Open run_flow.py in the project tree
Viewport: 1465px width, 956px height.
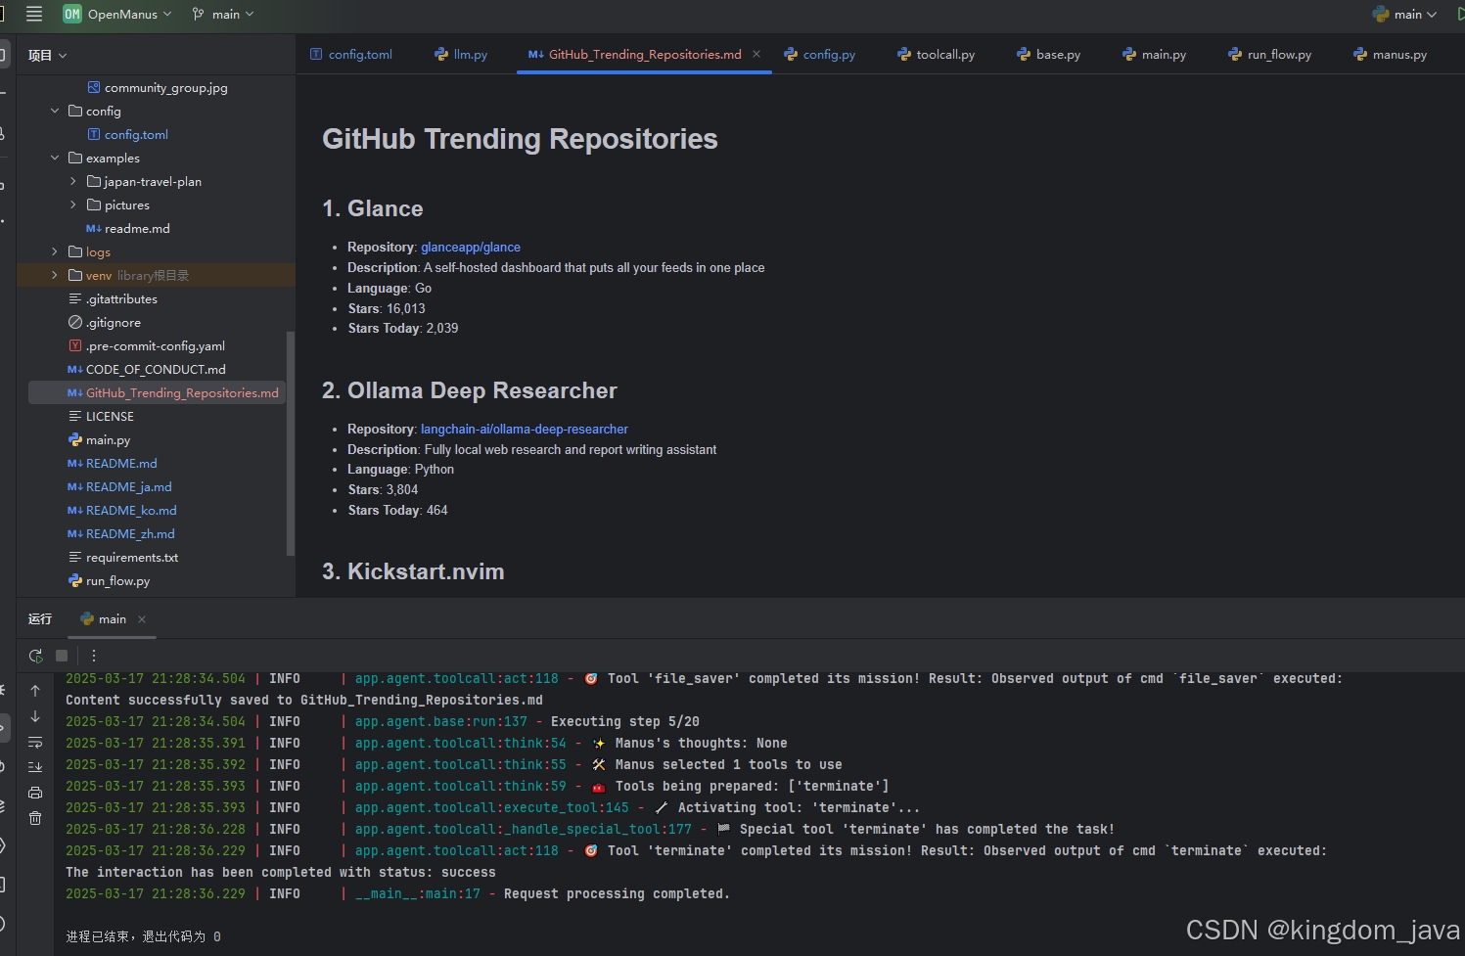(109, 581)
